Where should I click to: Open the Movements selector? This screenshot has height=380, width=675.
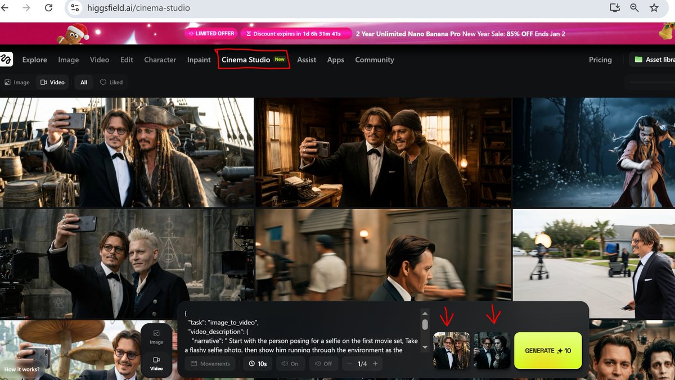pos(210,364)
